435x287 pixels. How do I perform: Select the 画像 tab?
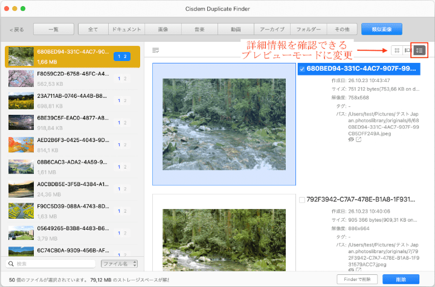pos(163,29)
